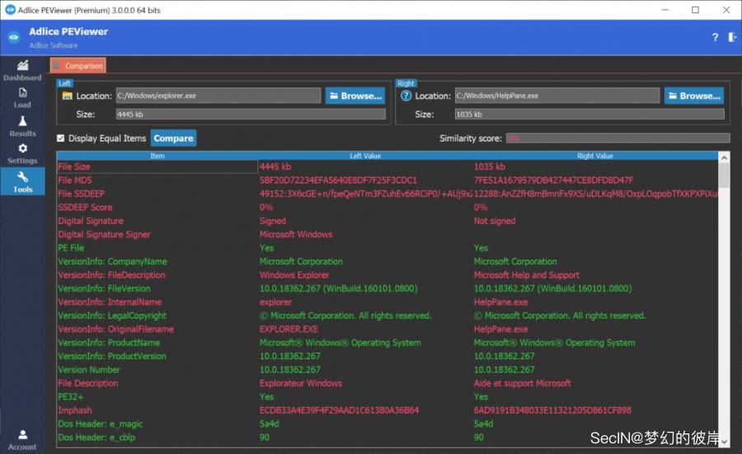
Task: Select the VersionInfo: ProductVersion row
Action: click(x=387, y=356)
